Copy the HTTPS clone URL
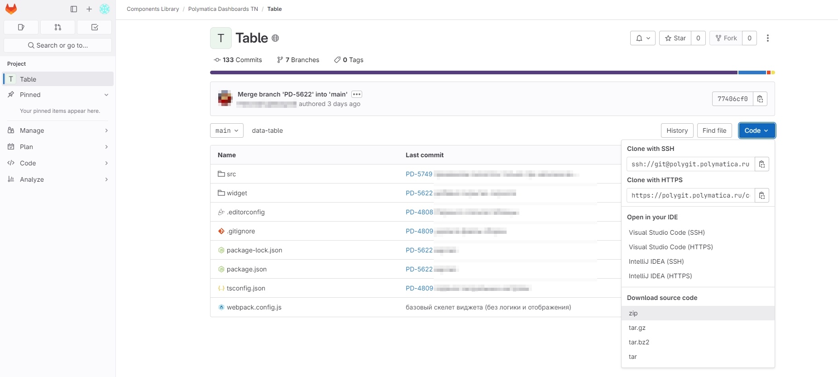The width and height of the screenshot is (838, 377). pyautogui.click(x=762, y=195)
